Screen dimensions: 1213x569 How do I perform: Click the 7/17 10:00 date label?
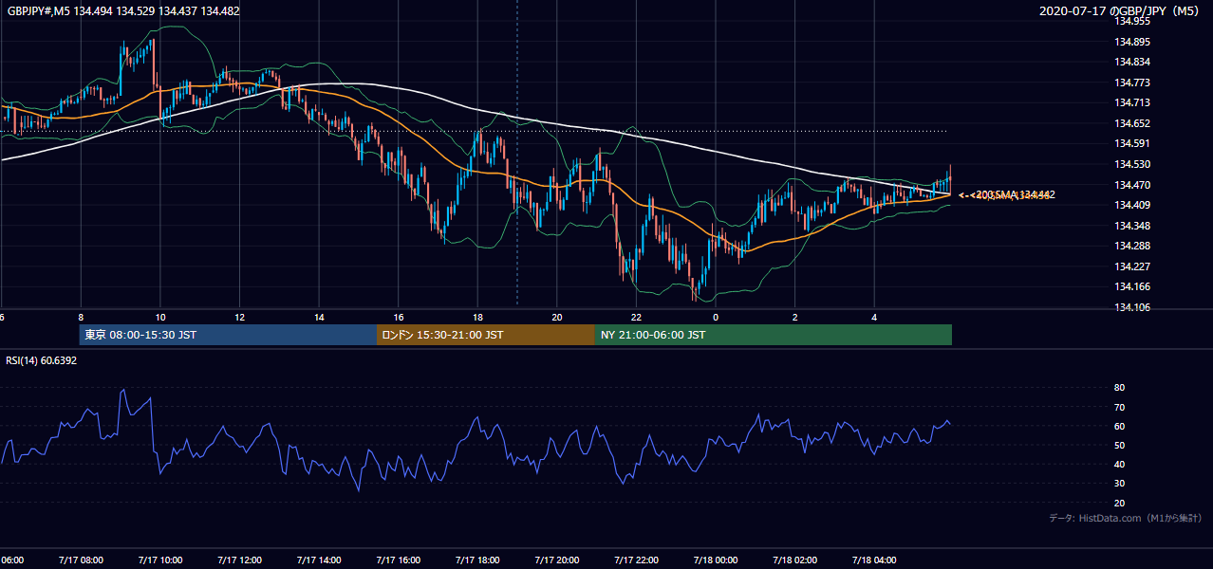click(160, 560)
